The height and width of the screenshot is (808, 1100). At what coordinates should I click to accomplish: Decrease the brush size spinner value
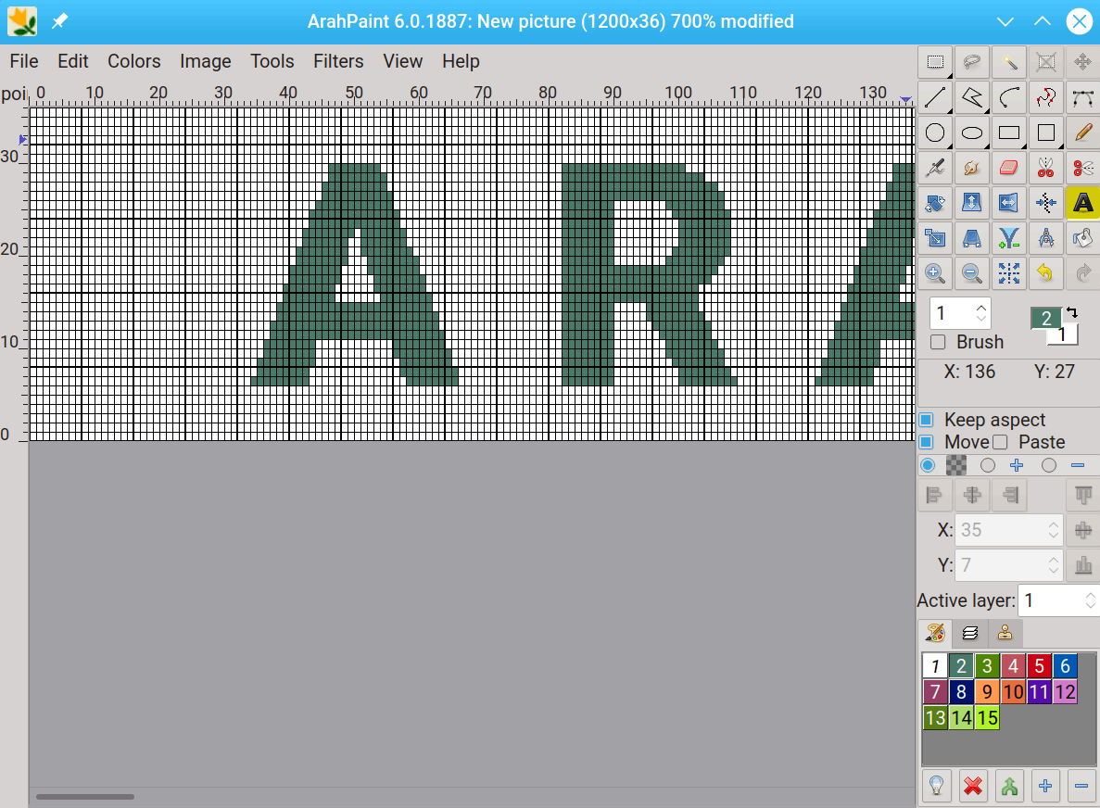coord(981,319)
